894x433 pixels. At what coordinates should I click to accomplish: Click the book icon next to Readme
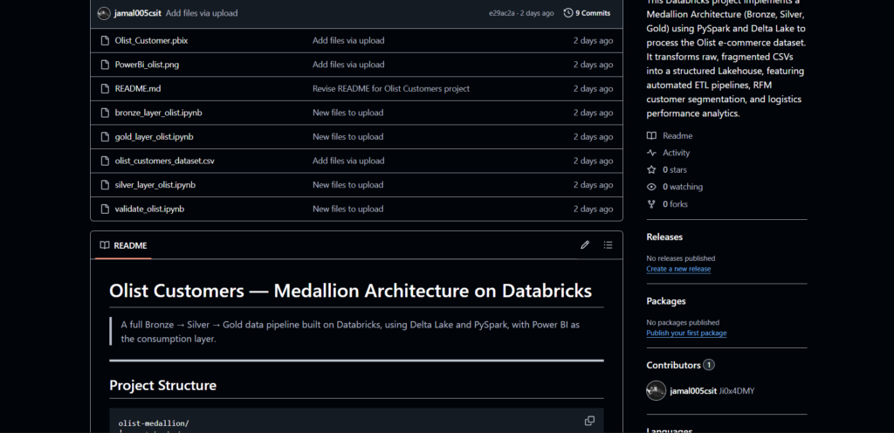click(651, 135)
